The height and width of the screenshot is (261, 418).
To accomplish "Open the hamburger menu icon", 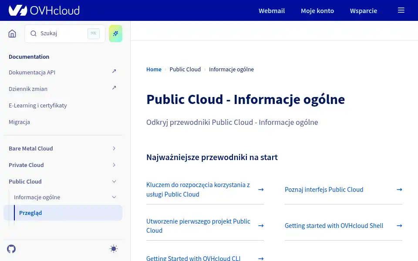I will (401, 10).
